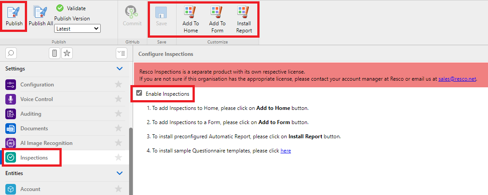Open Voice Control settings
Image resolution: width=488 pixels, height=195 pixels.
point(36,99)
